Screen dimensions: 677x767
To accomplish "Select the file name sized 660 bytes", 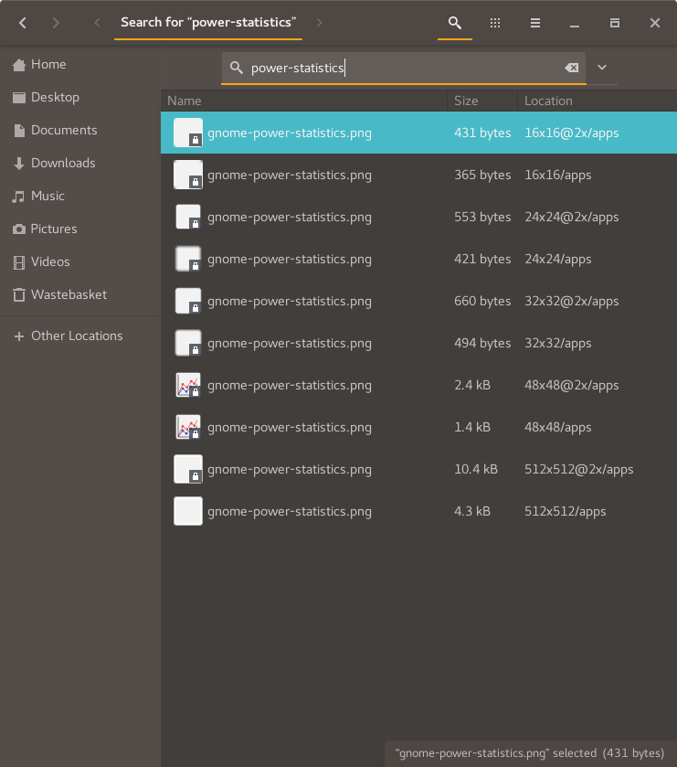I will pyautogui.click(x=290, y=302).
